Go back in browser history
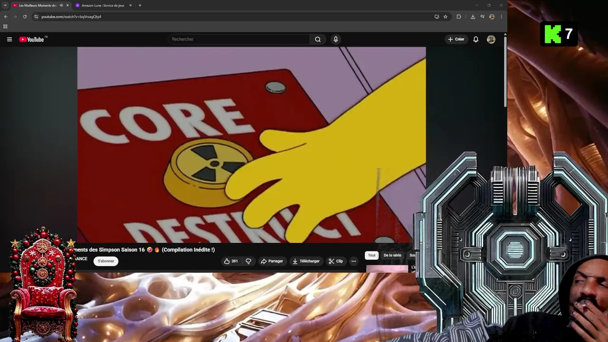608x342 pixels. pos(6,17)
